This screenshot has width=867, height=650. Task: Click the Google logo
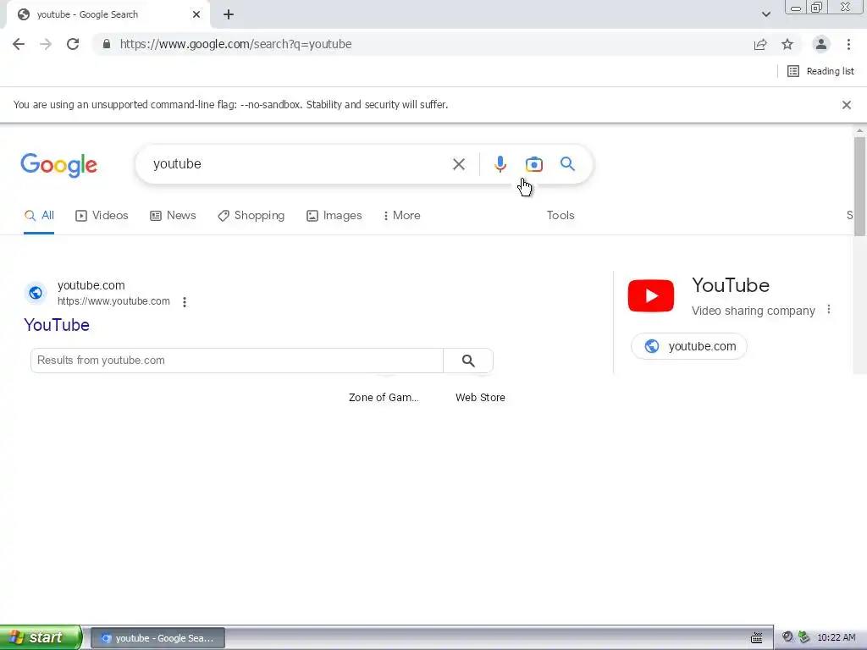[x=58, y=165]
